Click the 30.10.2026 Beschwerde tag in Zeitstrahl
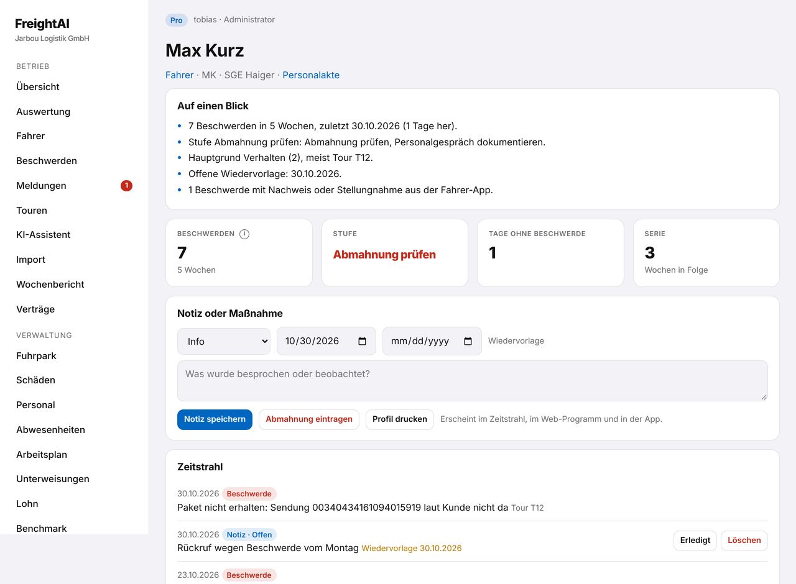Viewport: 796px width, 584px height. (x=249, y=494)
